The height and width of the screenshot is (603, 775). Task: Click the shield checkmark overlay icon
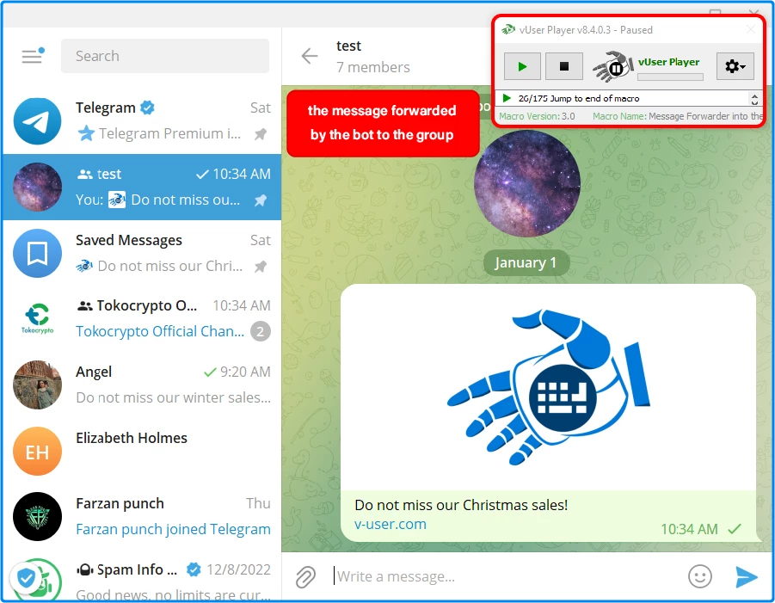[x=26, y=577]
